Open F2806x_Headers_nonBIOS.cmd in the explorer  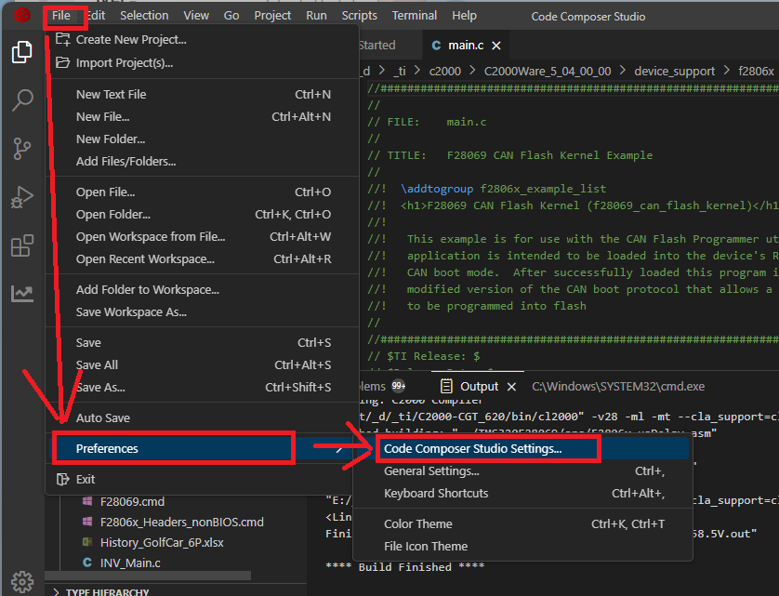182,522
